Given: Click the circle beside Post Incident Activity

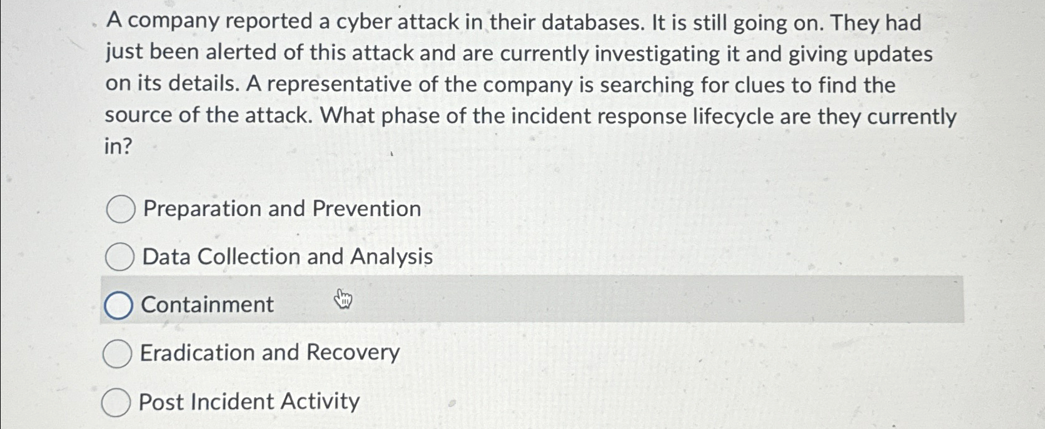Looking at the screenshot, I should 116,402.
